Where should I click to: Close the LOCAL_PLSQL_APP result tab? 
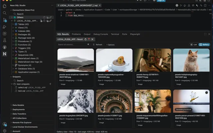pos(93,39)
